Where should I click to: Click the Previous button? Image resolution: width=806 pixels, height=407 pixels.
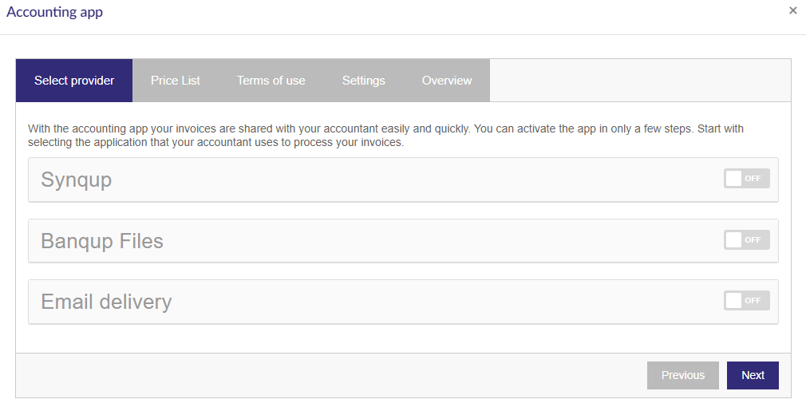pos(682,375)
